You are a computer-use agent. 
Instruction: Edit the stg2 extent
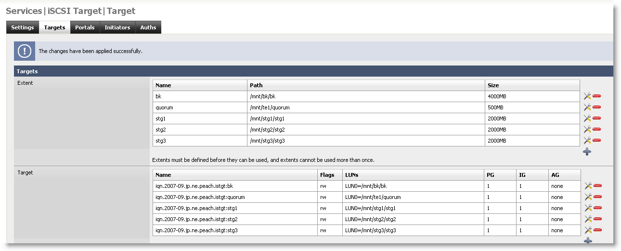point(587,130)
